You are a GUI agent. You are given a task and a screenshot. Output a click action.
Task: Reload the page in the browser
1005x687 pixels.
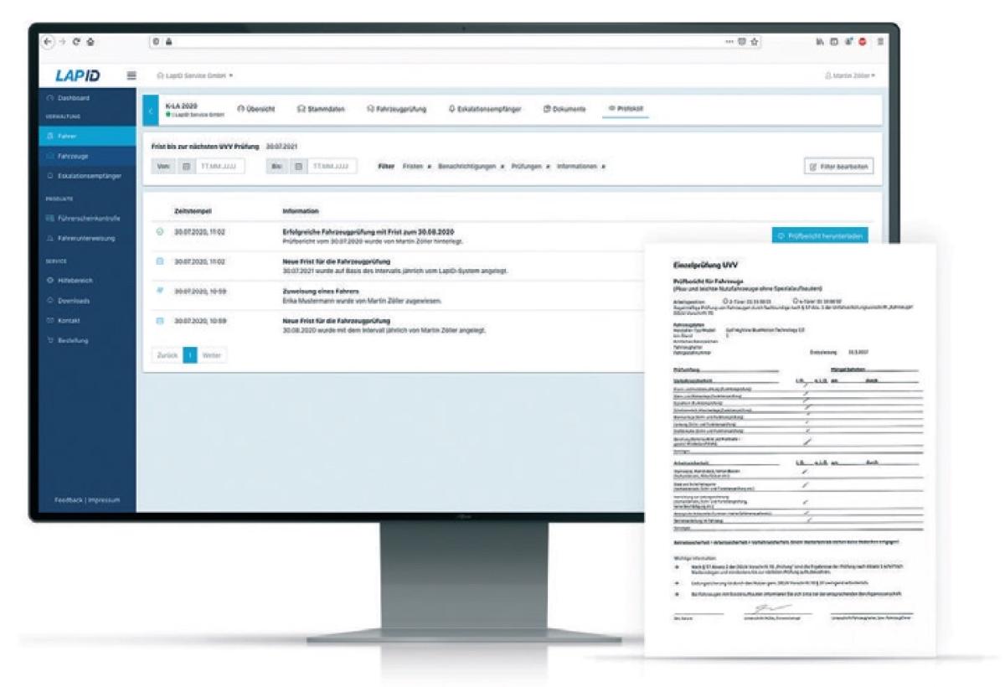point(76,40)
